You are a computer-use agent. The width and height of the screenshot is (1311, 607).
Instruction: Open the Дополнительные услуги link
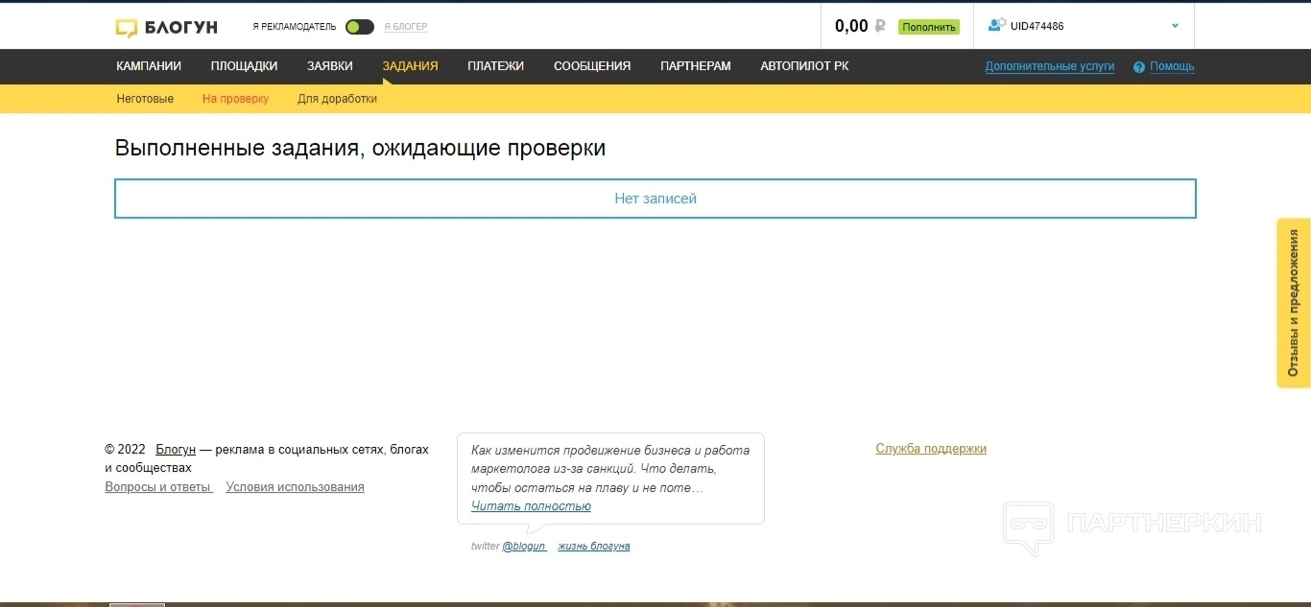coord(1049,66)
